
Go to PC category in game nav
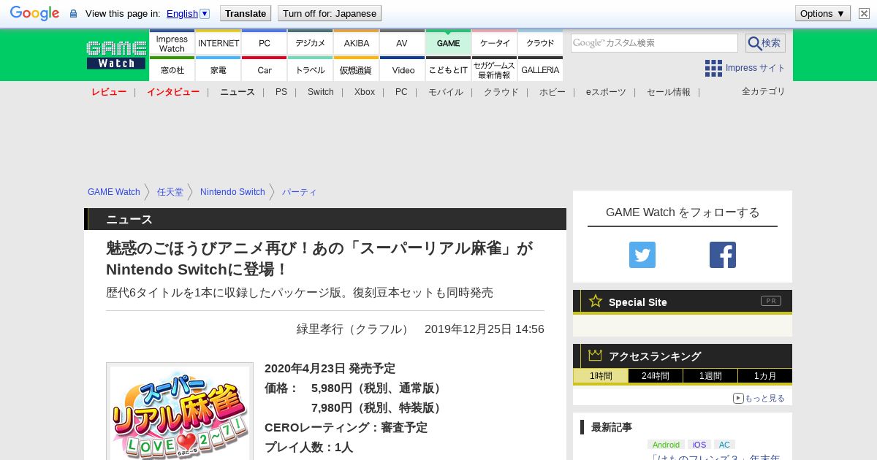(x=401, y=92)
